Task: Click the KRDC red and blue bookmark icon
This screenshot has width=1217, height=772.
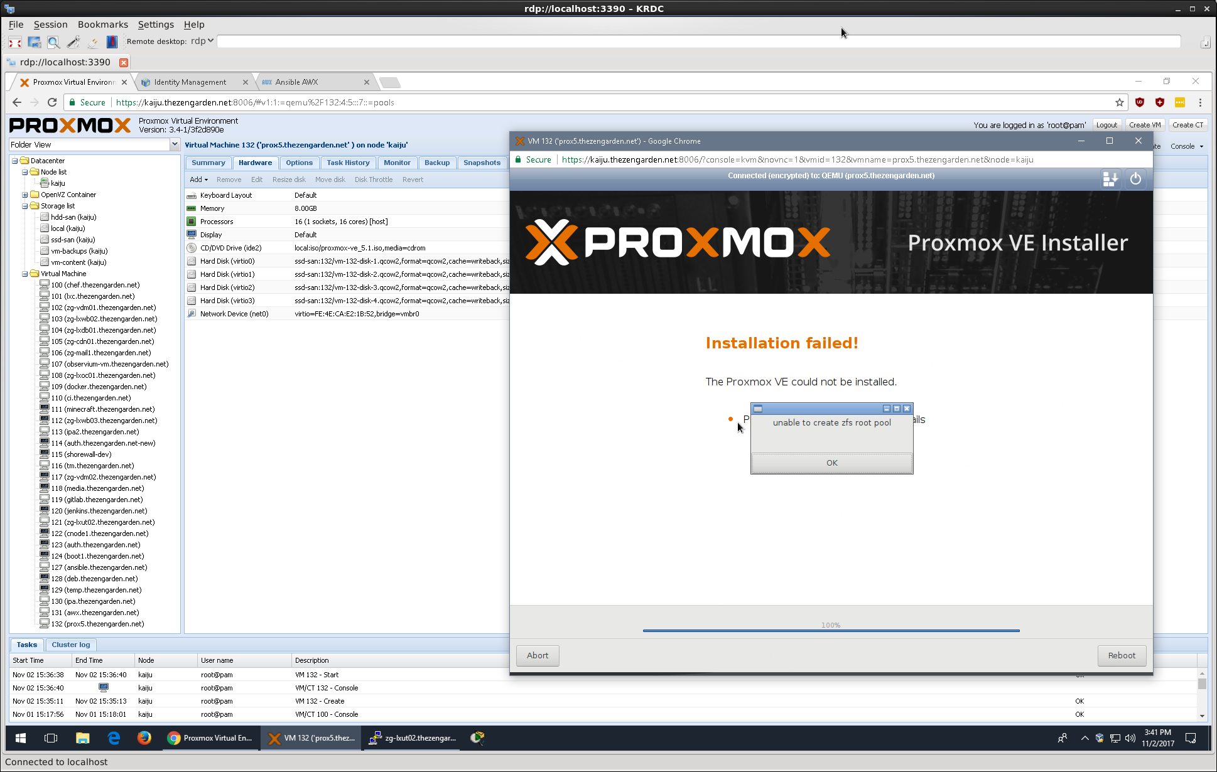Action: coord(112,42)
